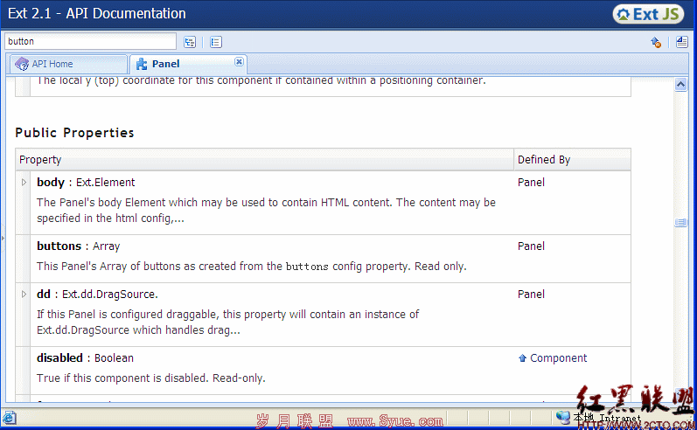Click the scrollbar up arrow

pyautogui.click(x=680, y=84)
